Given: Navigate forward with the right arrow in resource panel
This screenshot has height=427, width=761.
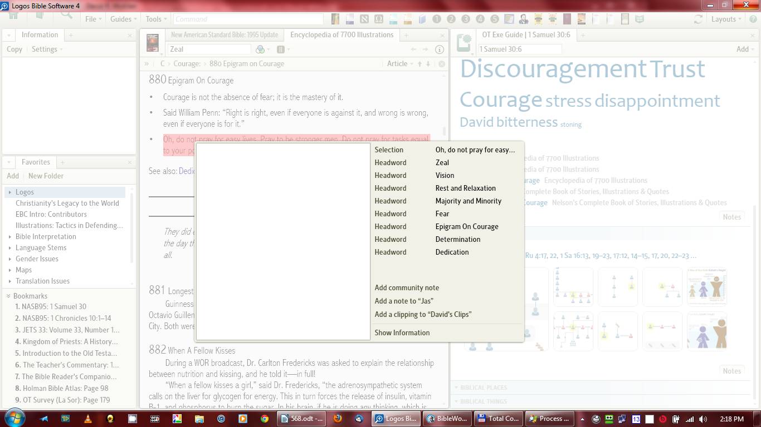Looking at the screenshot, I should (426, 49).
